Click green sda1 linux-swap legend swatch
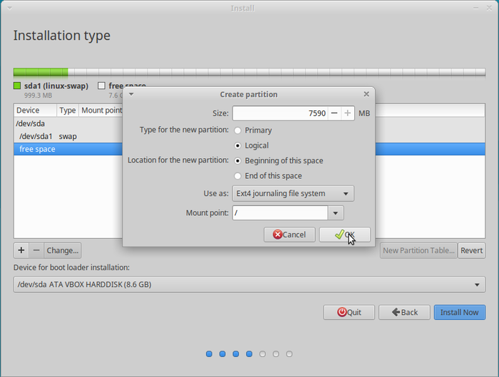The image size is (499, 377). click(x=17, y=86)
